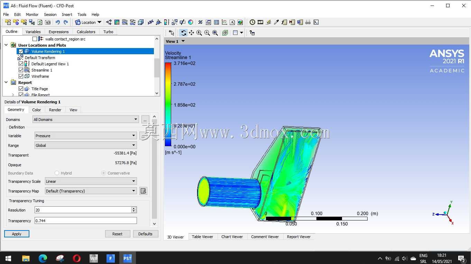471x264 pixels.
Task: Open the Transparency Map dropdown
Action: tap(91, 191)
